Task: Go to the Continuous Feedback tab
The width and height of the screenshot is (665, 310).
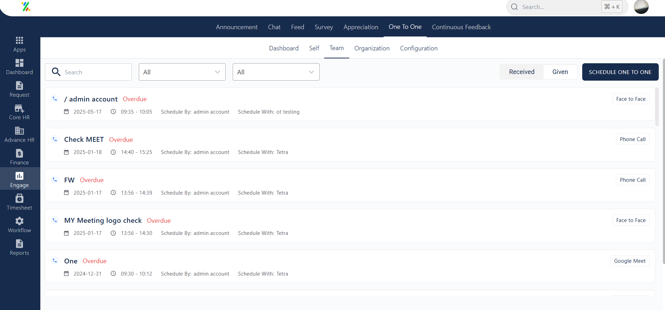Action: pos(462,27)
